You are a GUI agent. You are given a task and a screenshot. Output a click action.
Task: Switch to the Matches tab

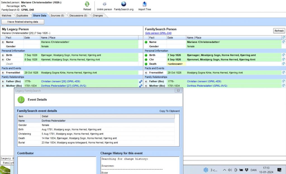pyautogui.click(x=7, y=15)
